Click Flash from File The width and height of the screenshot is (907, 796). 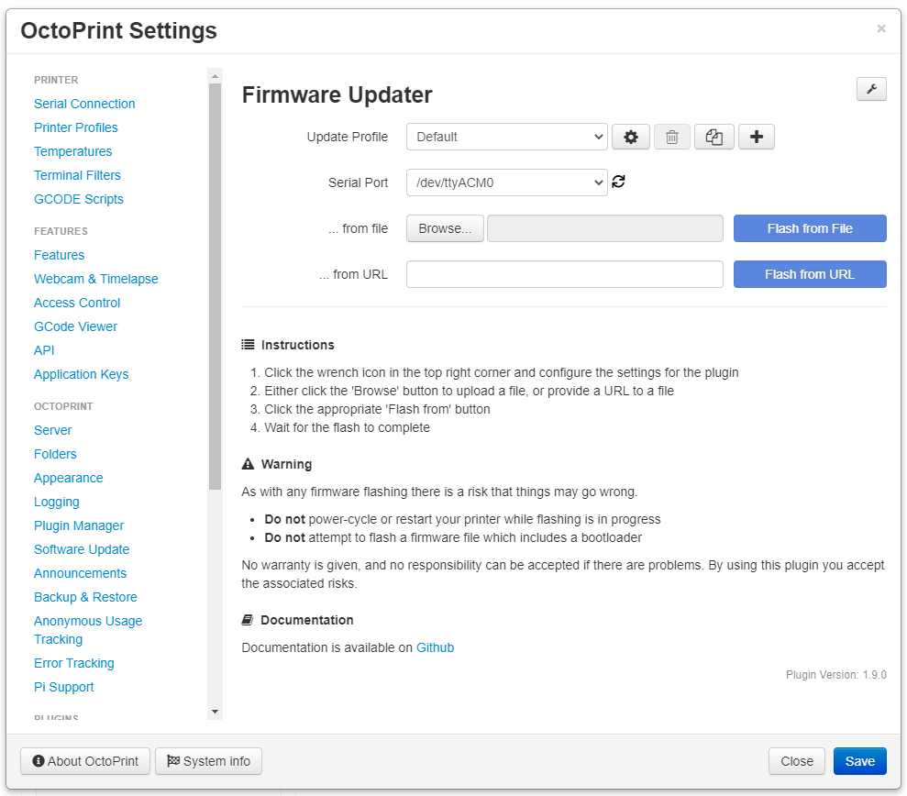809,228
